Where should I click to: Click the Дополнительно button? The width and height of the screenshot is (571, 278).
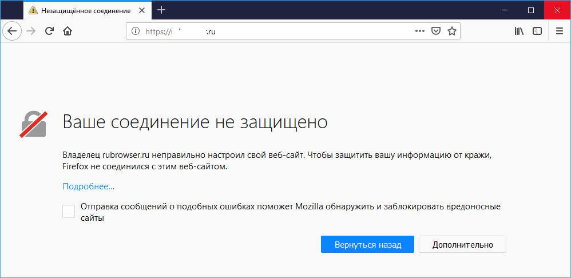(x=462, y=244)
